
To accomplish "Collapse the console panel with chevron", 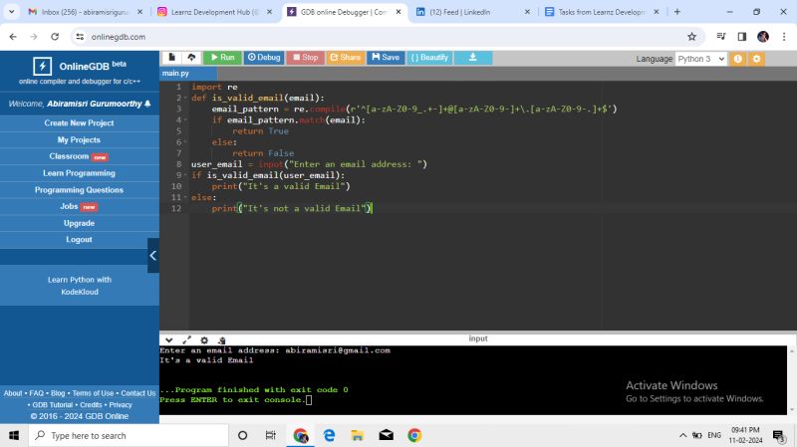I will 168,339.
